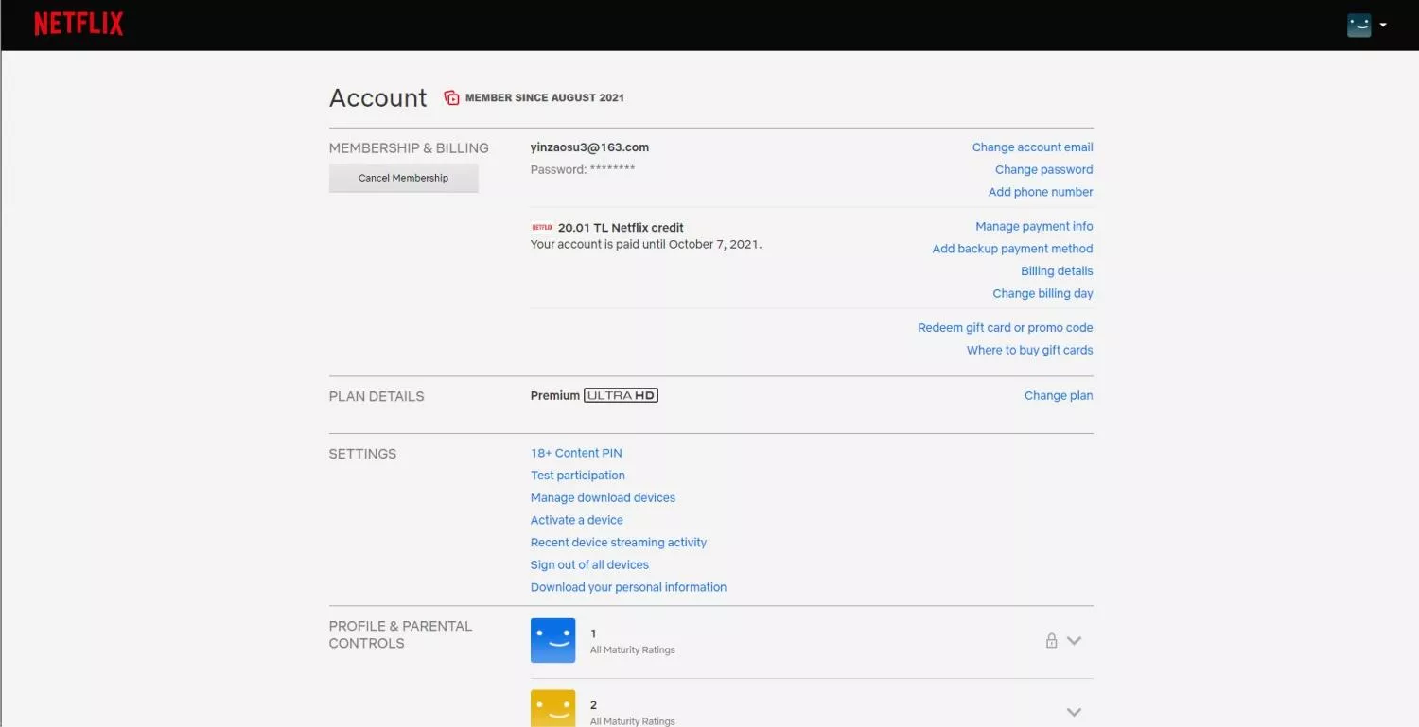
Task: Open Change password link
Action: pyautogui.click(x=1043, y=170)
